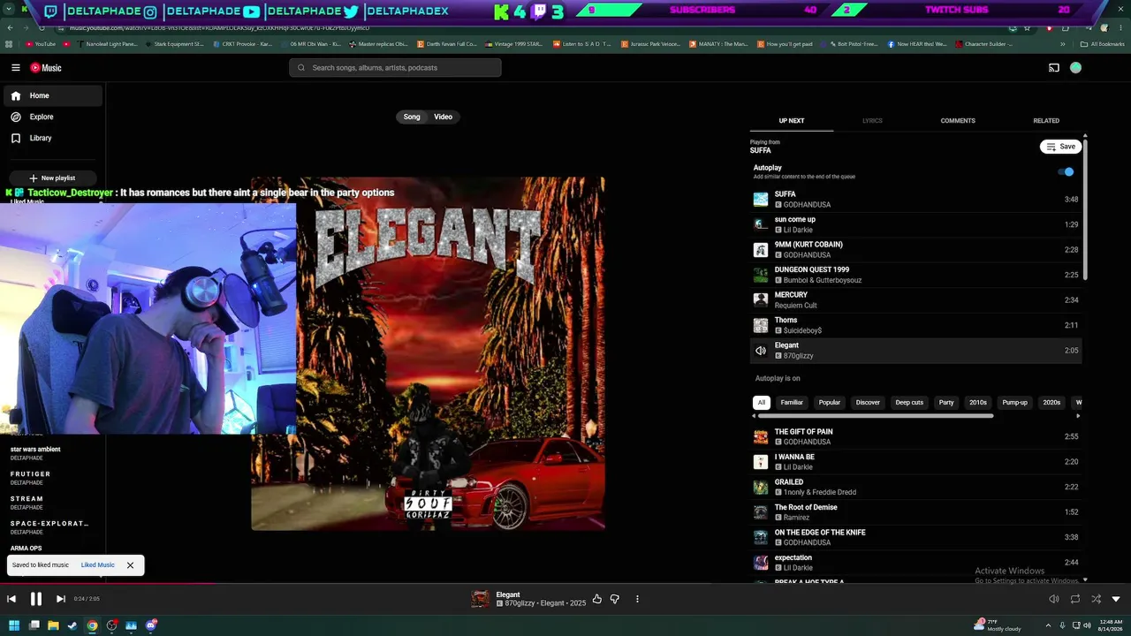Viewport: 1131px width, 636px height.
Task: Open the Related tab
Action: [x=1046, y=121]
